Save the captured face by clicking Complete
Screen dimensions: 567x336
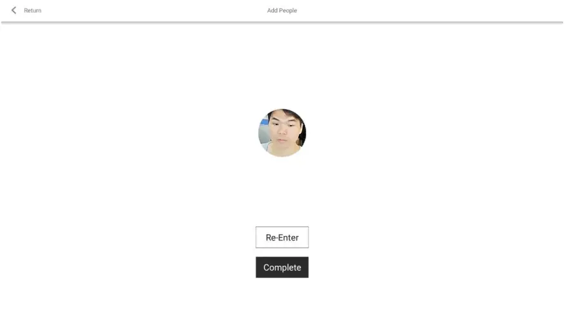point(282,267)
